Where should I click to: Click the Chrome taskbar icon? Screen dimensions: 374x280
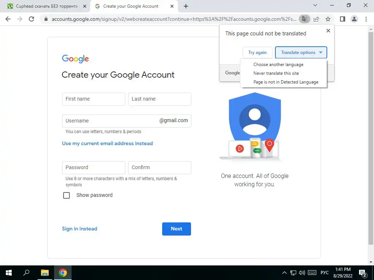pyautogui.click(x=63, y=273)
